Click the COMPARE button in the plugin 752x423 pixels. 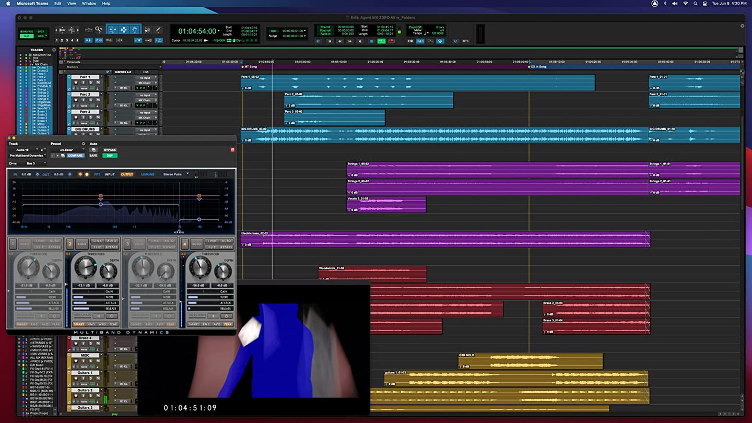pyautogui.click(x=75, y=156)
